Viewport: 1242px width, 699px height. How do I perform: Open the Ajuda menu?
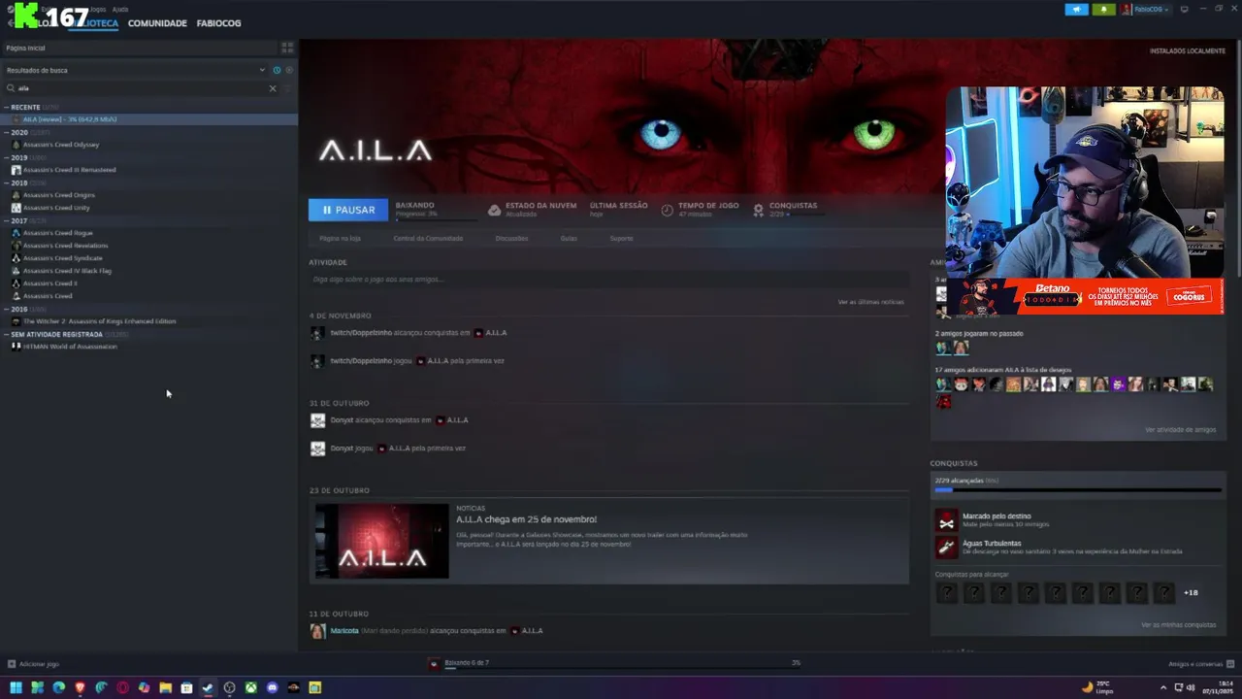point(120,9)
